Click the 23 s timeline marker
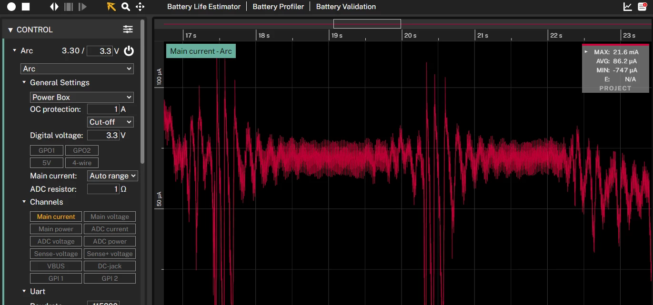Viewport: 653px width, 305px height. (x=629, y=35)
